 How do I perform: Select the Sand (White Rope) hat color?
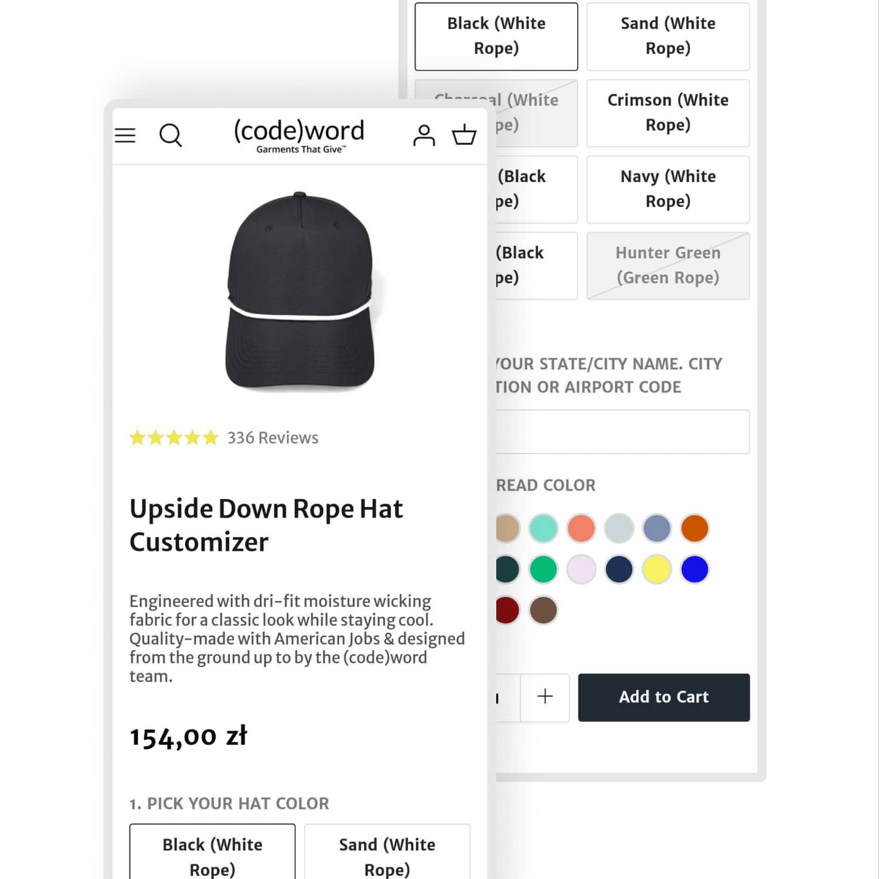pos(667,36)
